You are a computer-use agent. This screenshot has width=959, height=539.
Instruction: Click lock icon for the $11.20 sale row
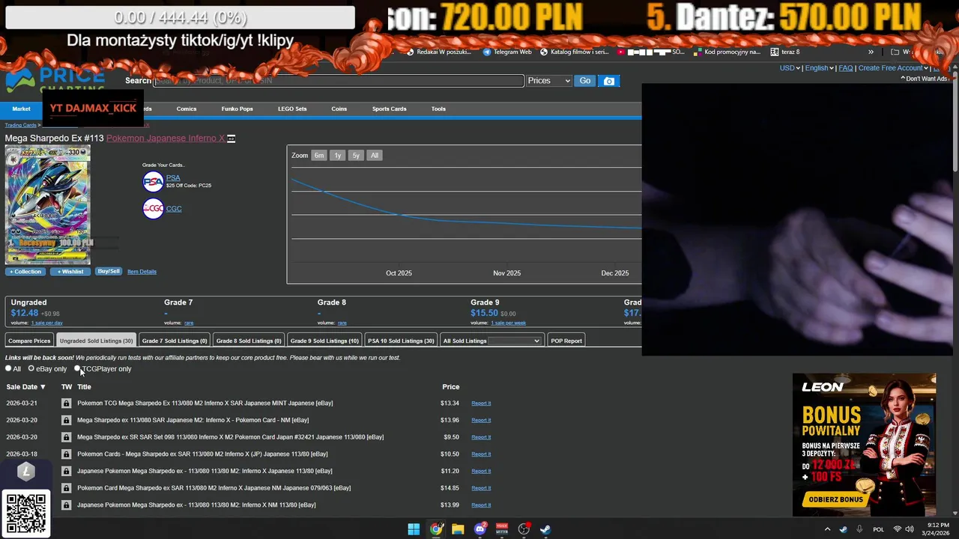[x=66, y=471]
